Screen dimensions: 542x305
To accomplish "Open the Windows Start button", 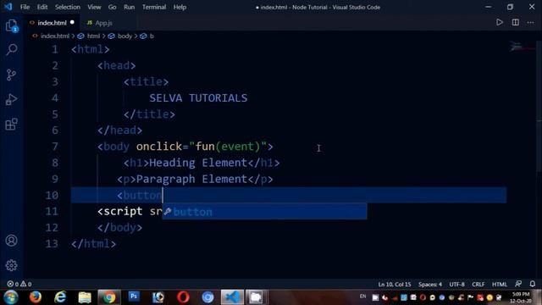I will tap(11, 297).
